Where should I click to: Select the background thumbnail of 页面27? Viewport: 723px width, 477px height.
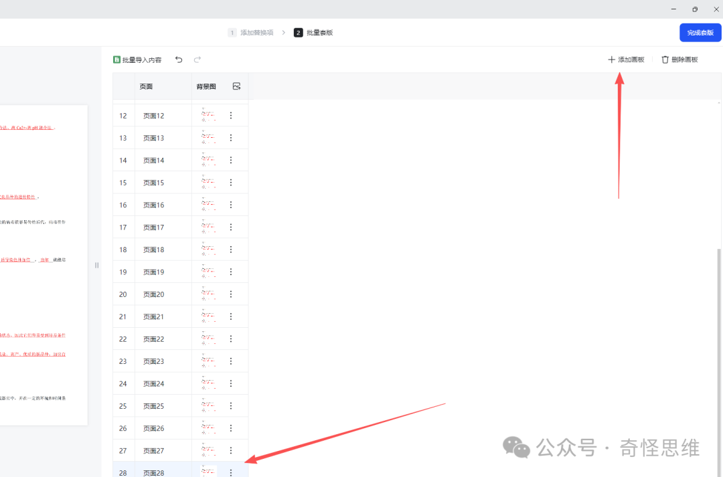[208, 450]
